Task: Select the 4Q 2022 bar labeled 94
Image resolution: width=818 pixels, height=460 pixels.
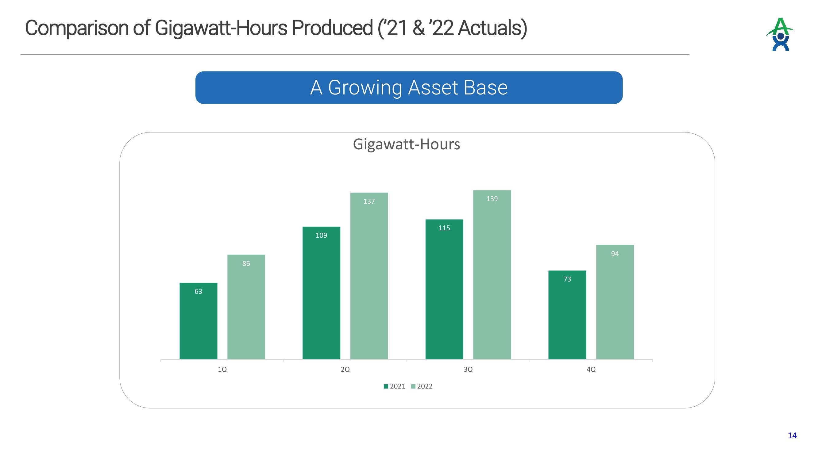Action: (615, 302)
